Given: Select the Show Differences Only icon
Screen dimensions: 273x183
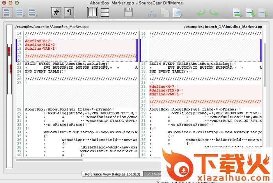Looking at the screenshot, I should tap(20, 12).
